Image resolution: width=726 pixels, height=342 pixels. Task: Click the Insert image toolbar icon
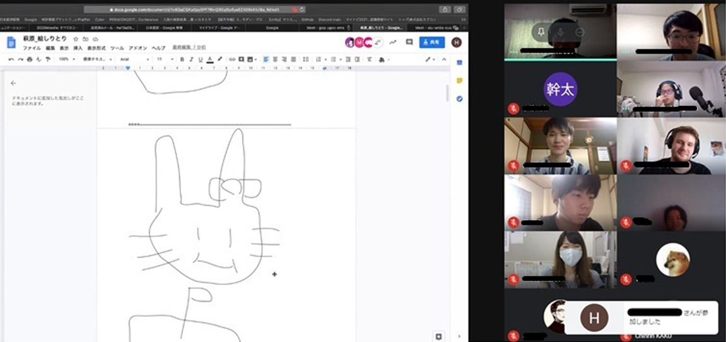tap(250, 59)
